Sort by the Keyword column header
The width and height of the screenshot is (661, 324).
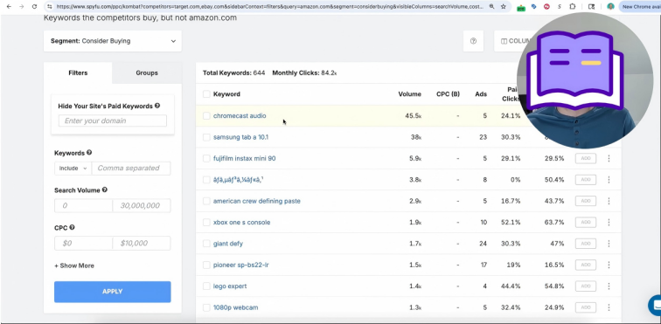[226, 94]
